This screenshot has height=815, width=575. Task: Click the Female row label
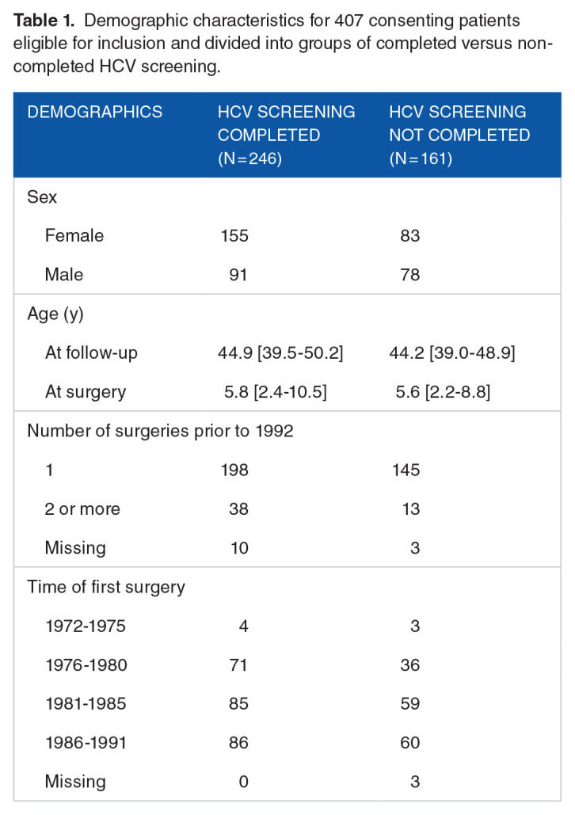(74, 236)
